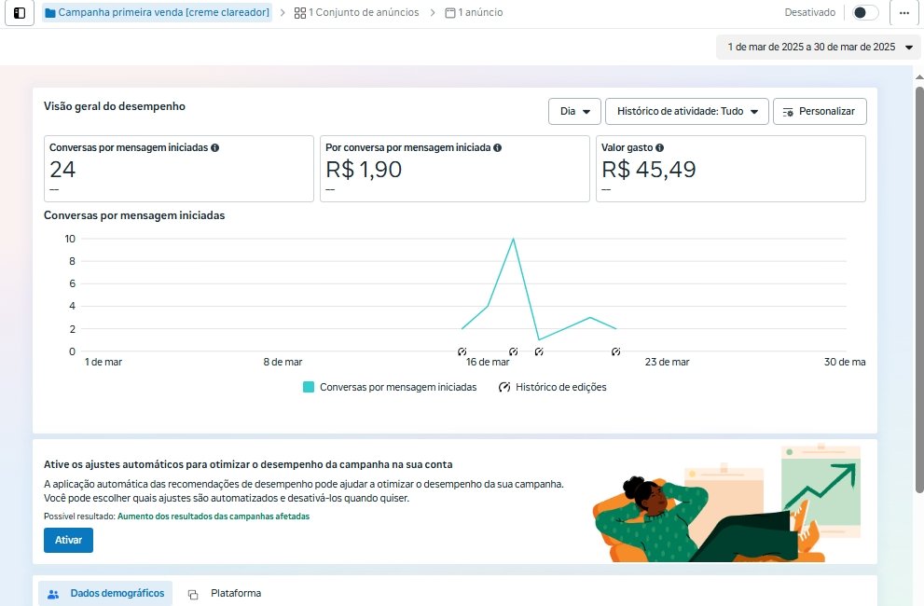
Task: Toggle Histórico de edições legend item
Action: (x=552, y=387)
